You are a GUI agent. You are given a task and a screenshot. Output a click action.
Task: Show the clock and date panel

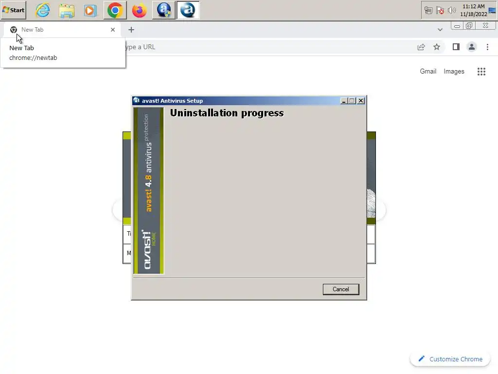pos(474,10)
